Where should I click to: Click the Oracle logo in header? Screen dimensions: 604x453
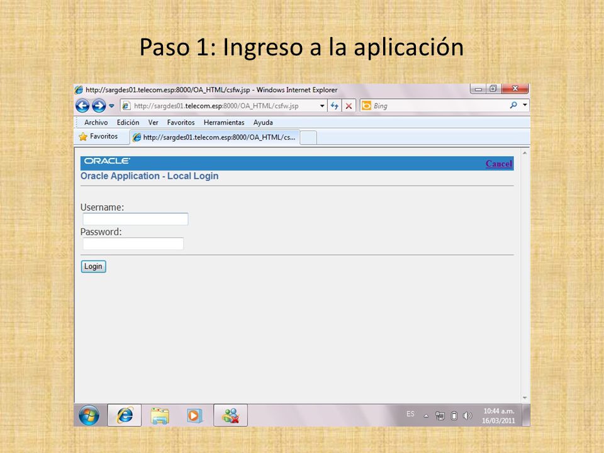pos(107,161)
